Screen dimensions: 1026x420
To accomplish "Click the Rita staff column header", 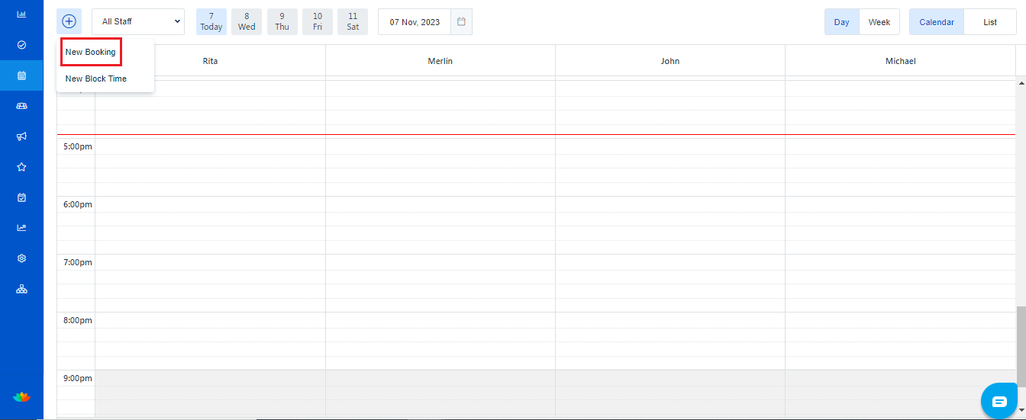I will [x=210, y=61].
